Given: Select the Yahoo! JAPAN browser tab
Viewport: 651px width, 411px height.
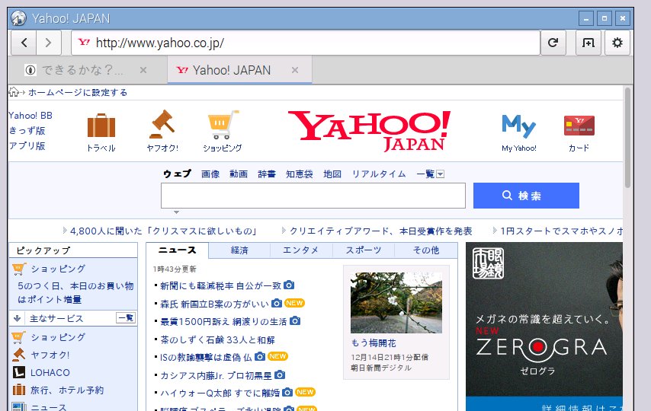Looking at the screenshot, I should (x=239, y=70).
